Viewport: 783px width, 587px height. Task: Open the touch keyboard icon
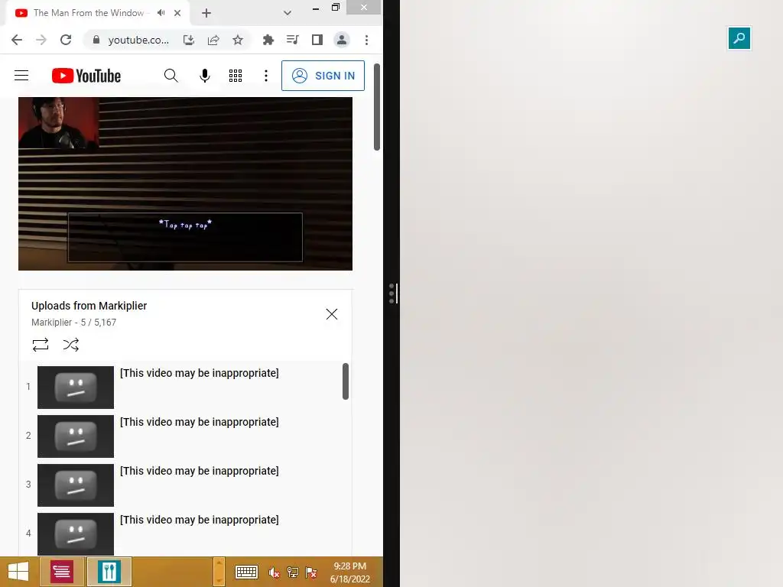[x=246, y=572]
